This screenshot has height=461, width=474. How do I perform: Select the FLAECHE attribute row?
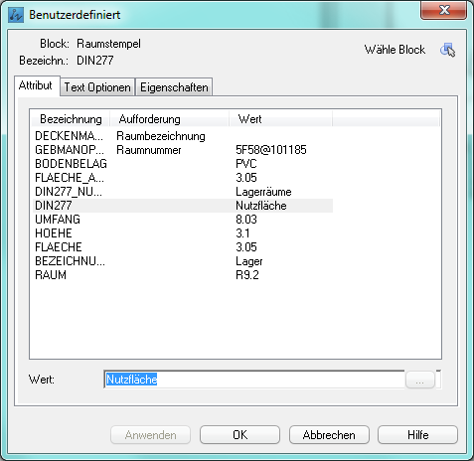(x=184, y=247)
